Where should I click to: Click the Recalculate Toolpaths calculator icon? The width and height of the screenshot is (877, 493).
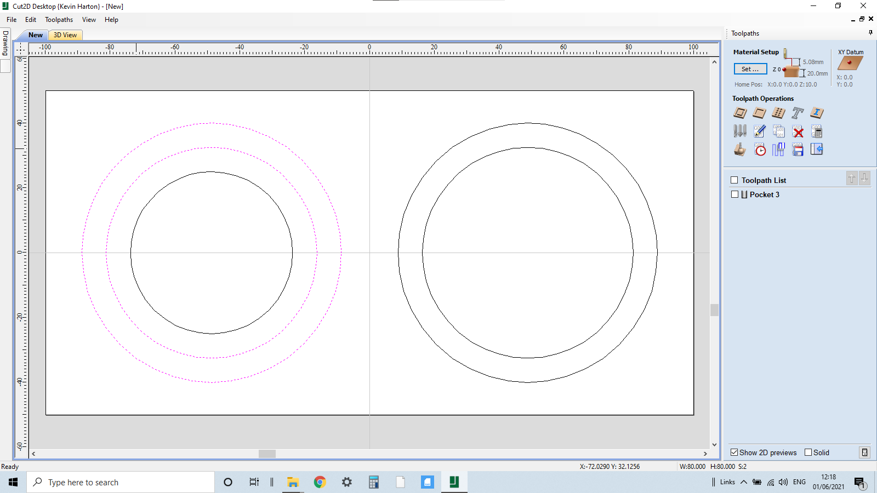click(817, 131)
